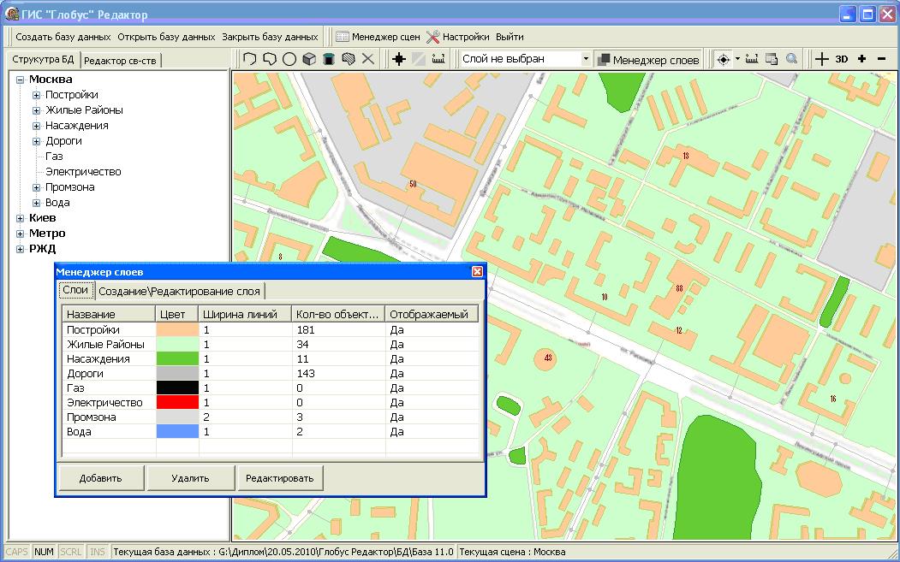Expand the Постройки tree node
Screen dimensions: 900x562
click(x=36, y=95)
